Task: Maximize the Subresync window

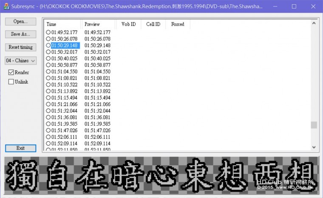Action: [294, 6]
